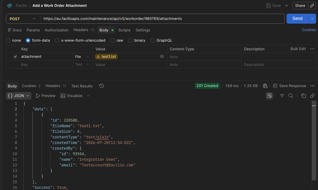Image resolution: width=318 pixels, height=190 pixels.
Task: Click the Facilio breadcrumb link
Action: [21, 6]
